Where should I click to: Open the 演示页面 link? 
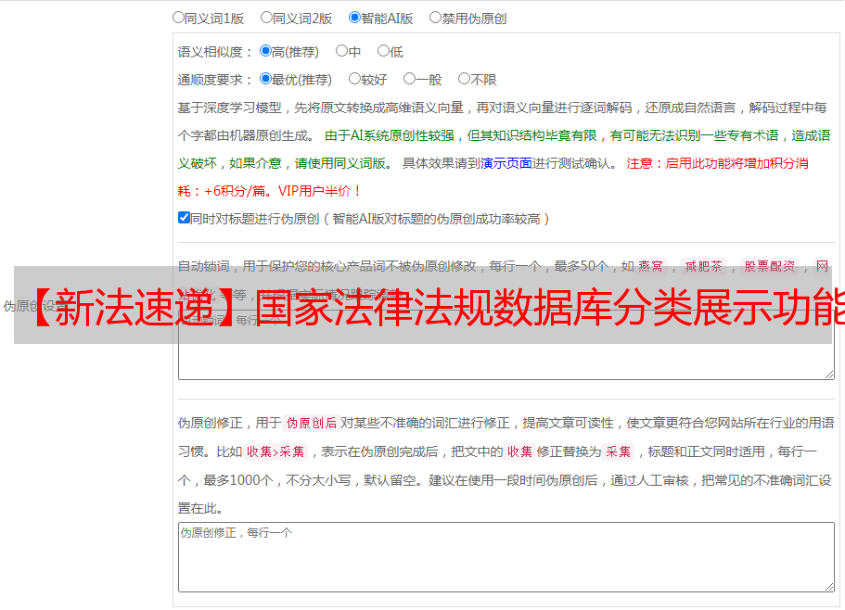(506, 163)
